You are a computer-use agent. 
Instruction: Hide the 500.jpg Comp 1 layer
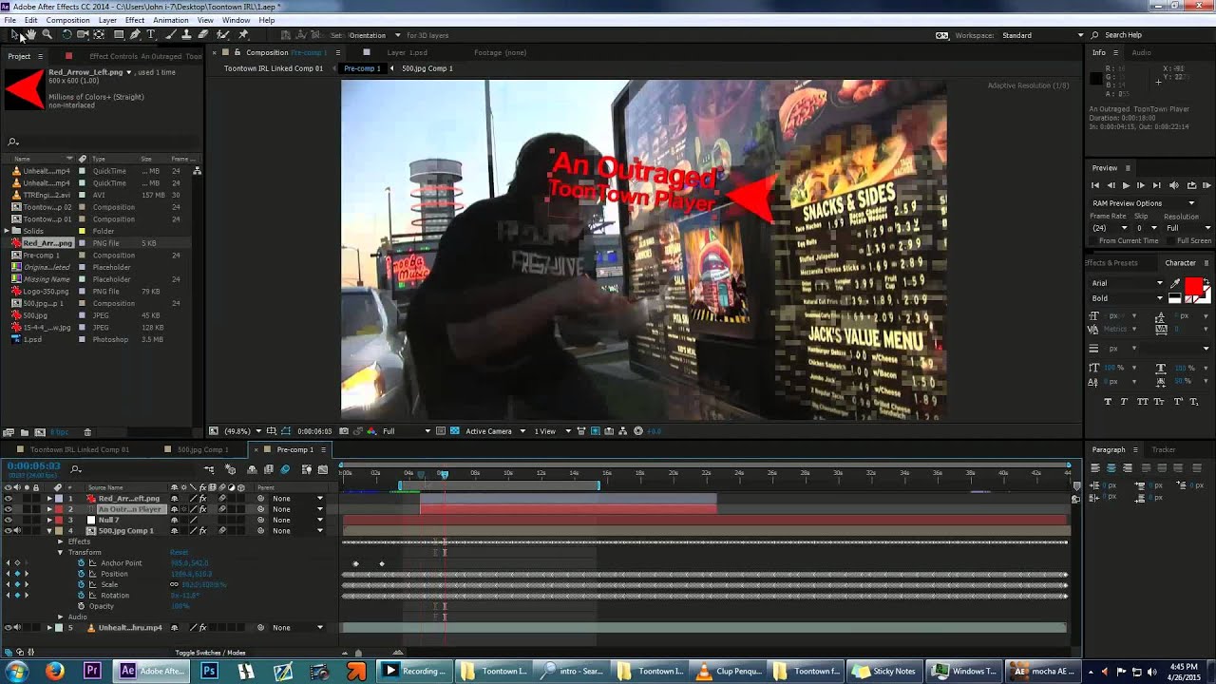[9, 531]
